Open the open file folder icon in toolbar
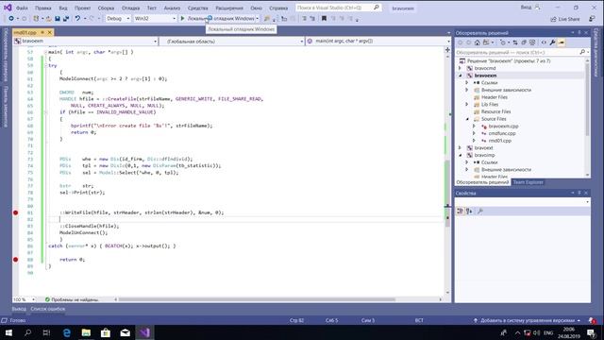604x340 pixels. coord(48,19)
